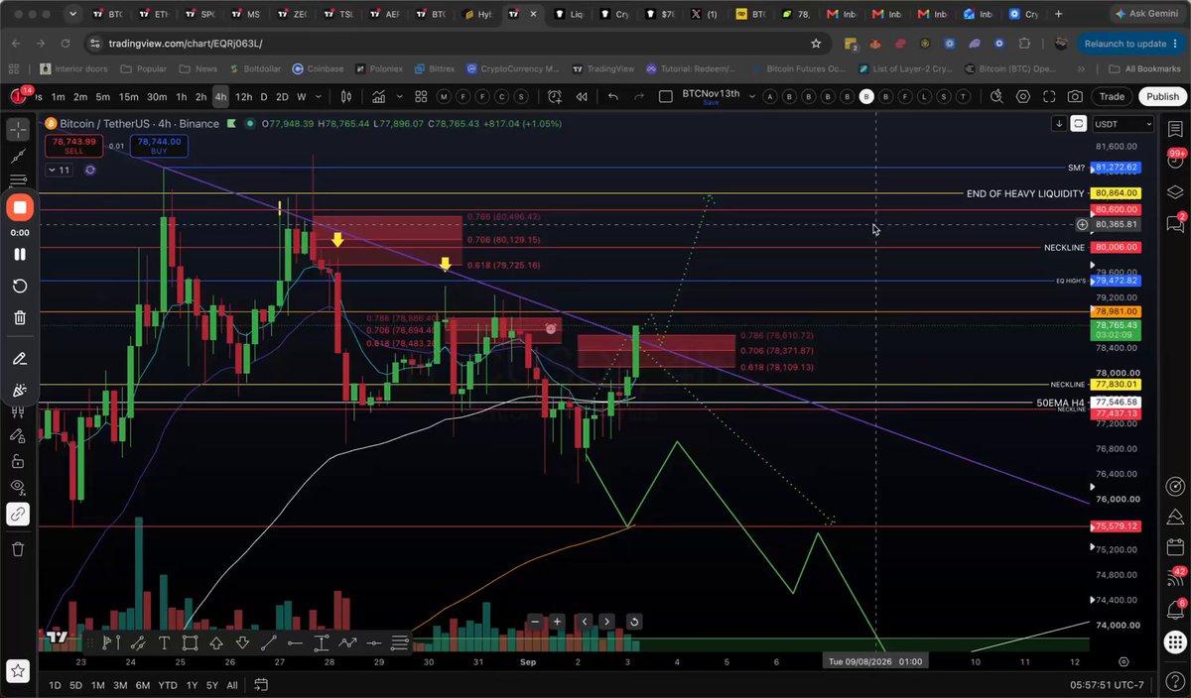Open the candlestick chart type selector

346,96
